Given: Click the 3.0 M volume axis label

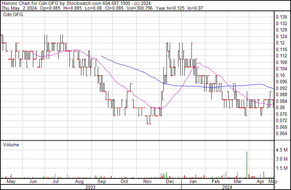Looking at the screenshot, I should pos(282,159).
